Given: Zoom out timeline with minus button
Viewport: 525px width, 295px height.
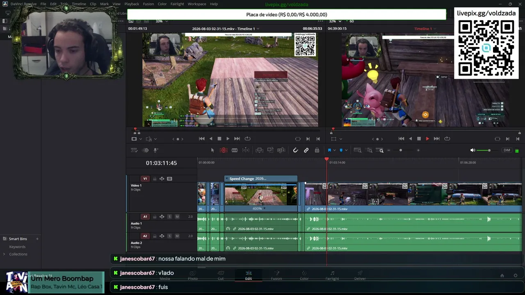Looking at the screenshot, I should pos(389,150).
